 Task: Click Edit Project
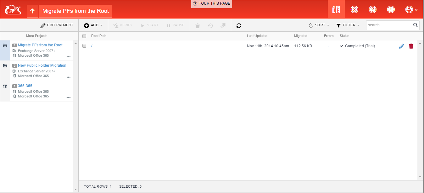point(57,25)
